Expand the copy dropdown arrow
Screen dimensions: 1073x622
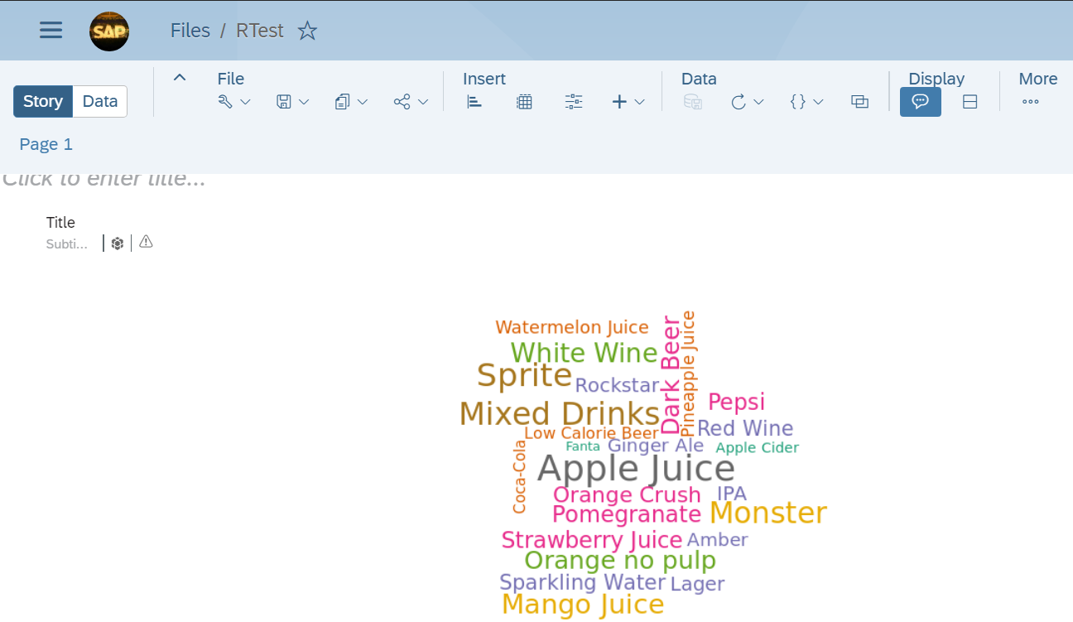pyautogui.click(x=363, y=102)
